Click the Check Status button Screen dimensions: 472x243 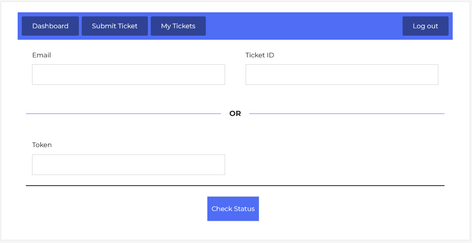pyautogui.click(x=233, y=209)
